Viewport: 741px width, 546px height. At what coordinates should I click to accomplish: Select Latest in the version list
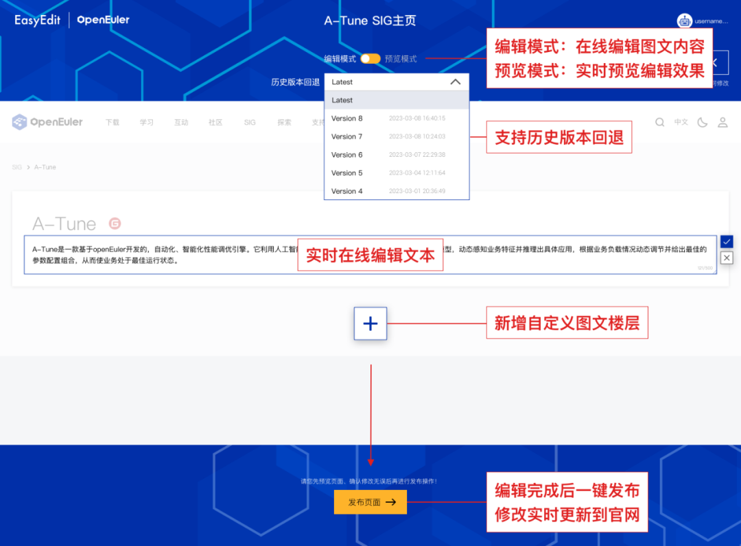397,100
